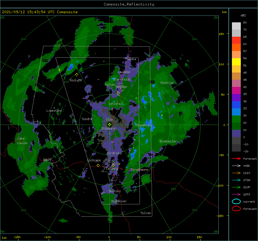Click the 'current' legend label

click(249, 202)
